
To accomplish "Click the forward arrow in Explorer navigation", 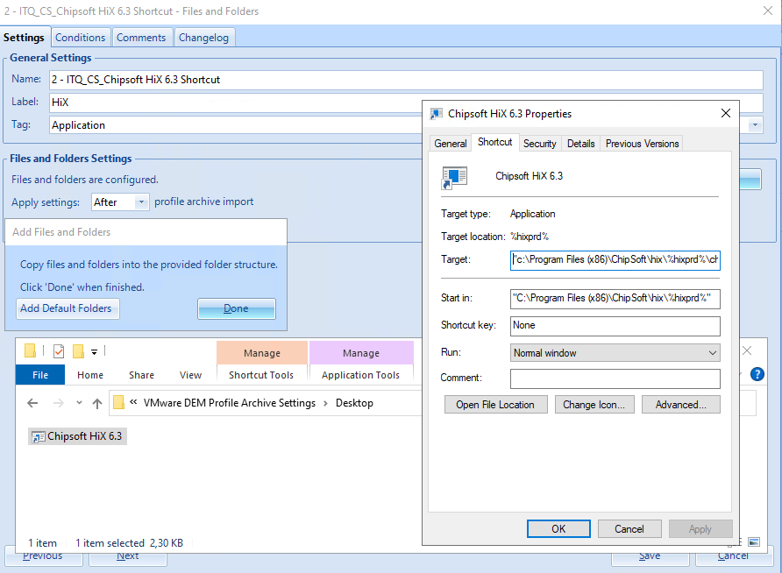I will (57, 403).
